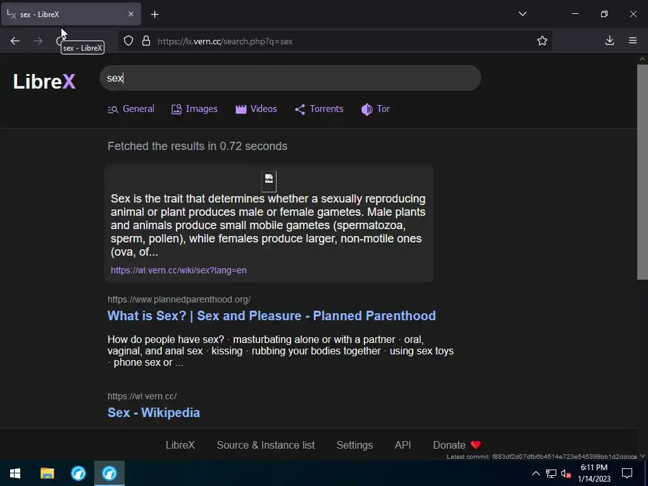The image size is (648, 486).
Task: Open the wl.vern.cc wiki link
Action: pyautogui.click(x=178, y=270)
